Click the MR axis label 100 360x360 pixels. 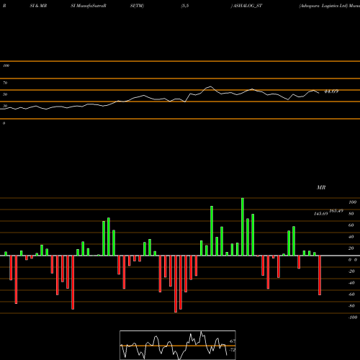tap(353, 202)
